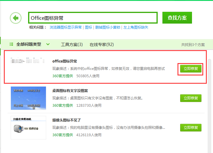Click the results list vertical scrollbar

pos(209,106)
